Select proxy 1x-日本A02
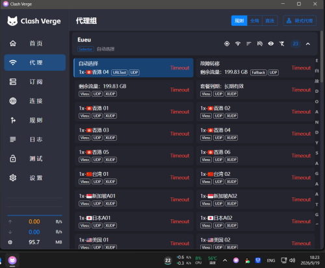This screenshot has width=325, height=268. [255, 221]
